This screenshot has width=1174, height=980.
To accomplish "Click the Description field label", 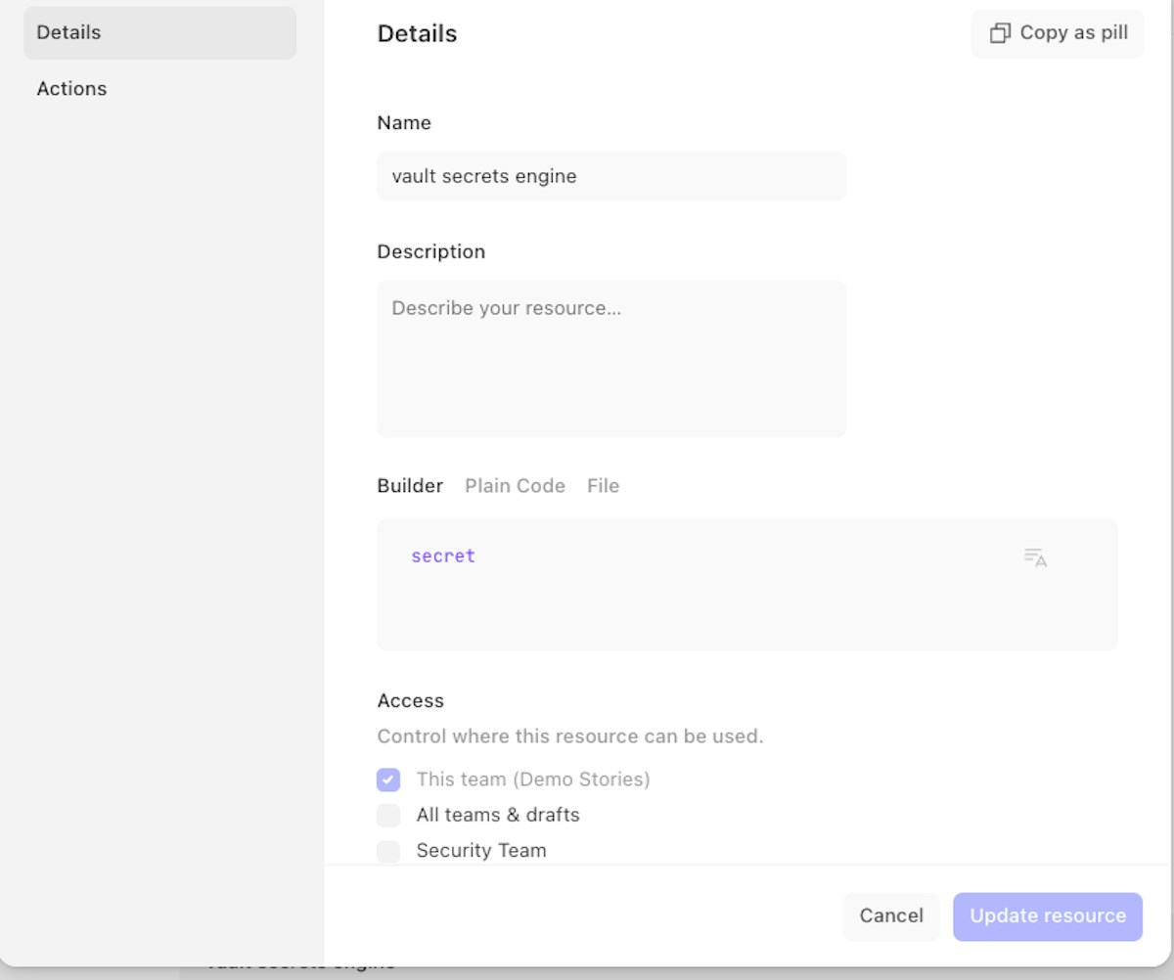I will (430, 251).
